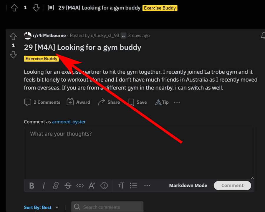Click the Comment submit button
The height and width of the screenshot is (212, 265).
232,185
